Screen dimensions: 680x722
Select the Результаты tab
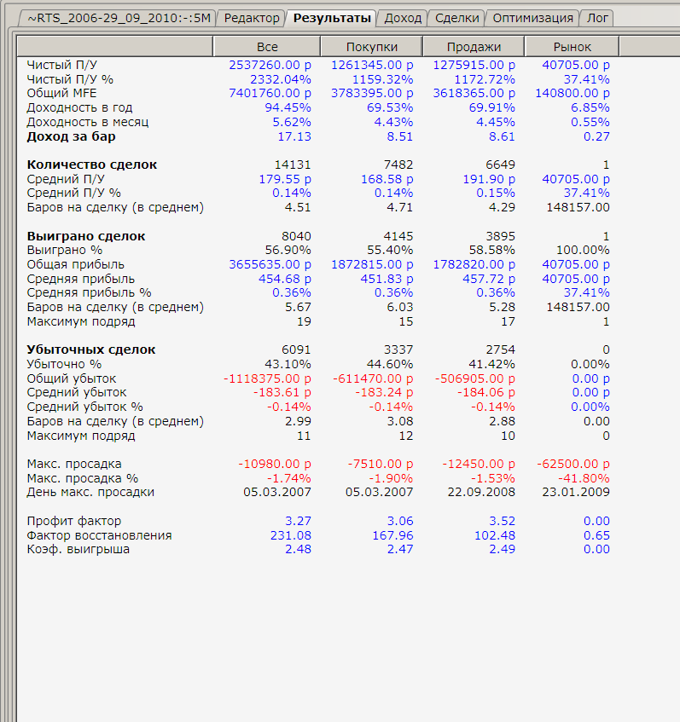click(332, 18)
